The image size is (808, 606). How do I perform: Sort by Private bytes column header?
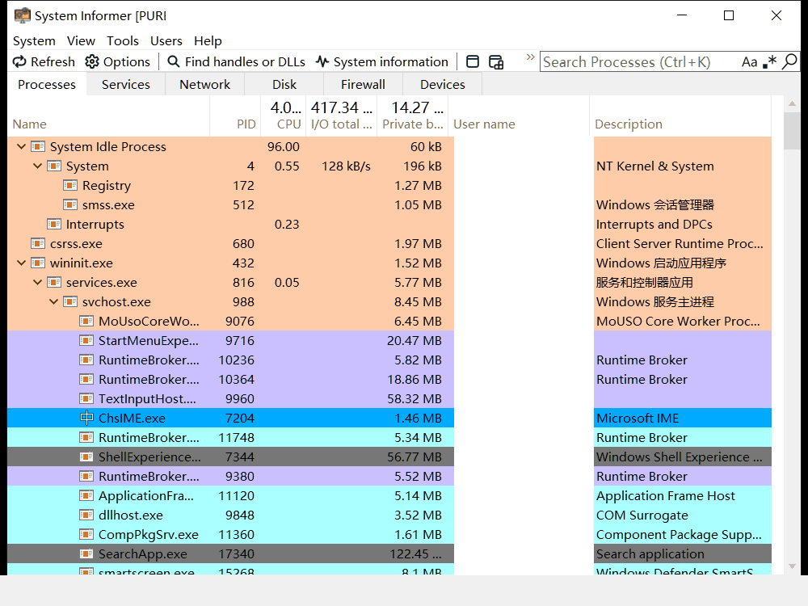point(413,116)
